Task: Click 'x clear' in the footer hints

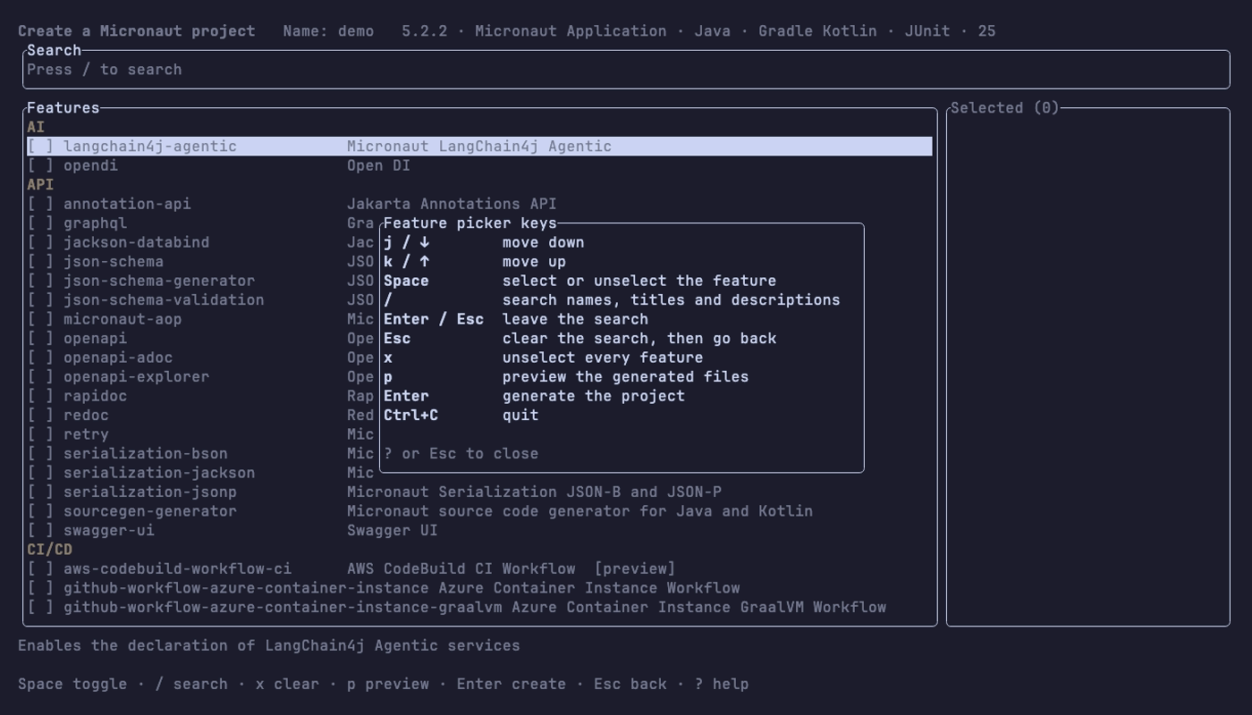Action: (x=287, y=684)
